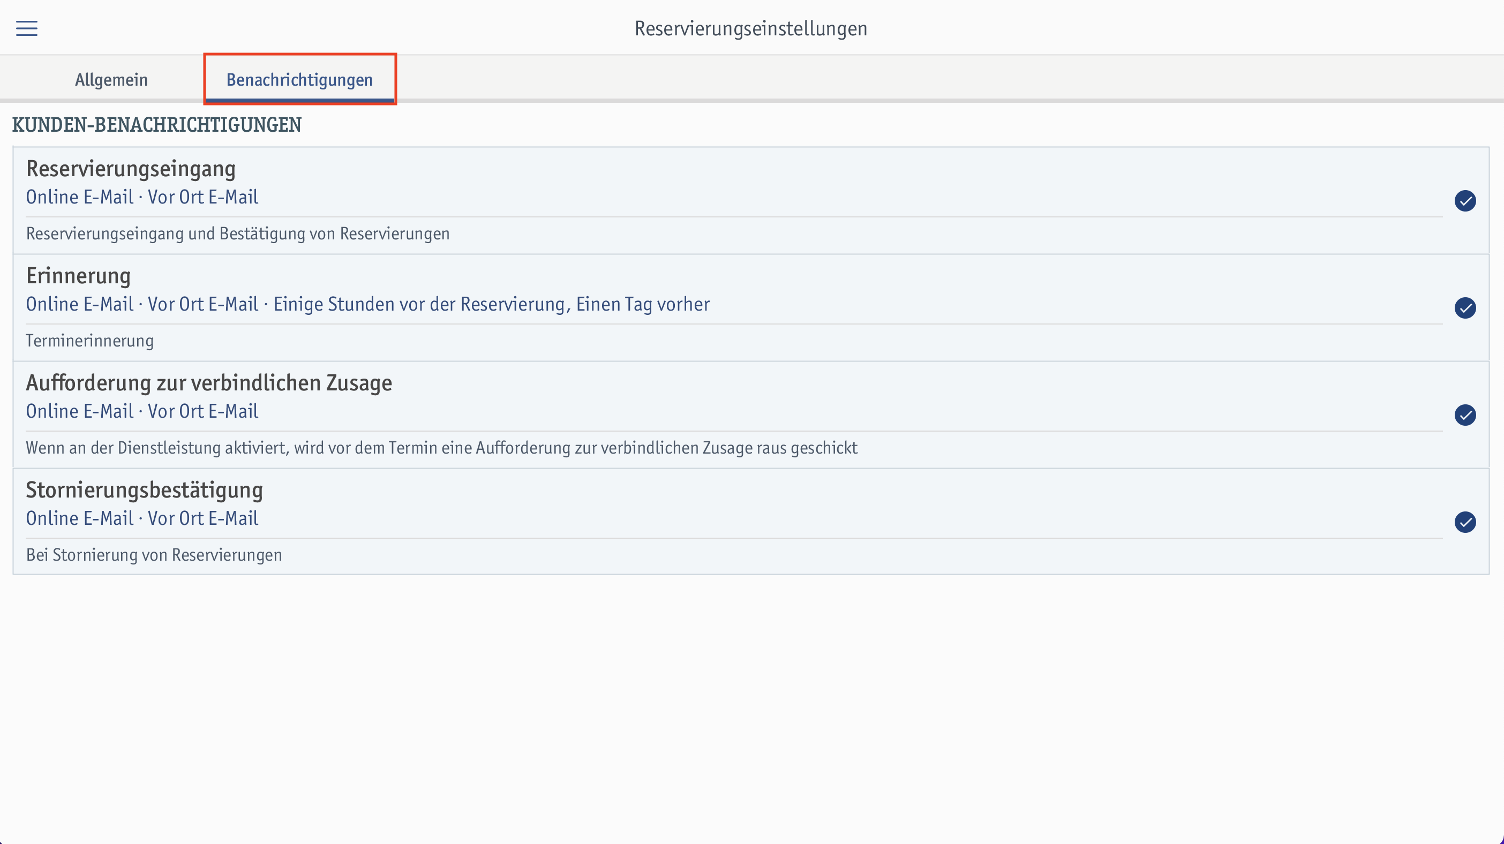
Task: Switch to the Allgemein tab
Action: (x=111, y=79)
